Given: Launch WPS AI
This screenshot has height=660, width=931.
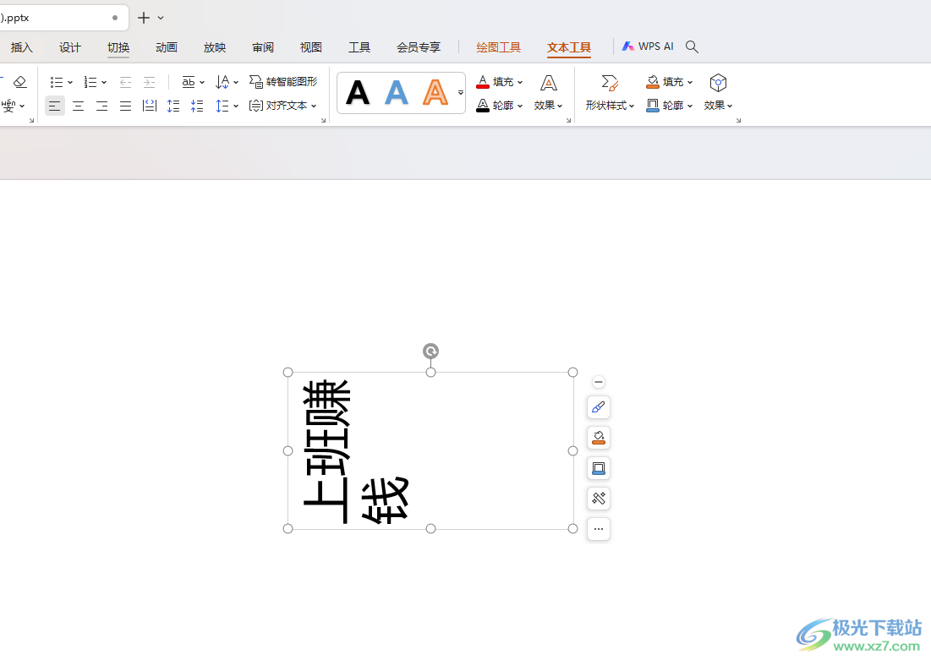Looking at the screenshot, I should click(x=647, y=46).
